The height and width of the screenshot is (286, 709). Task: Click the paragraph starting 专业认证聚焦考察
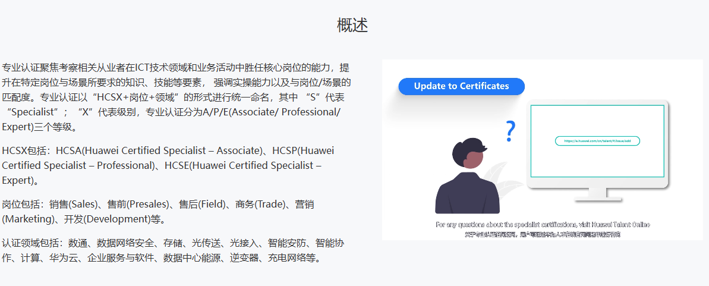coord(176,98)
